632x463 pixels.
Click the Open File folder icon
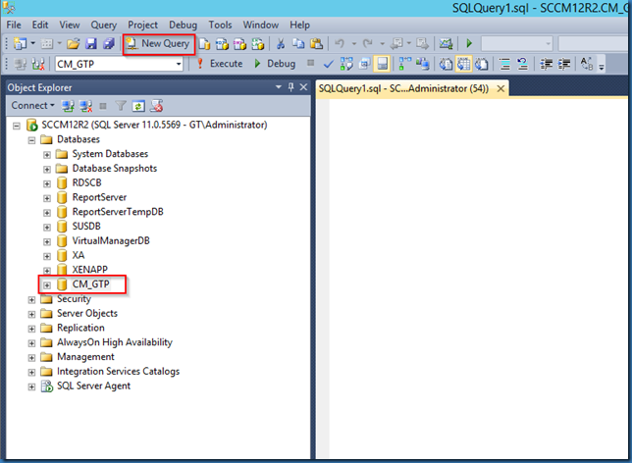point(74,43)
